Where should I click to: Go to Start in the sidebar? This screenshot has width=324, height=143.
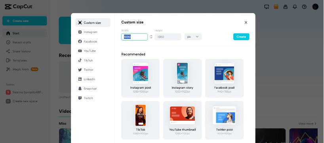25,33
